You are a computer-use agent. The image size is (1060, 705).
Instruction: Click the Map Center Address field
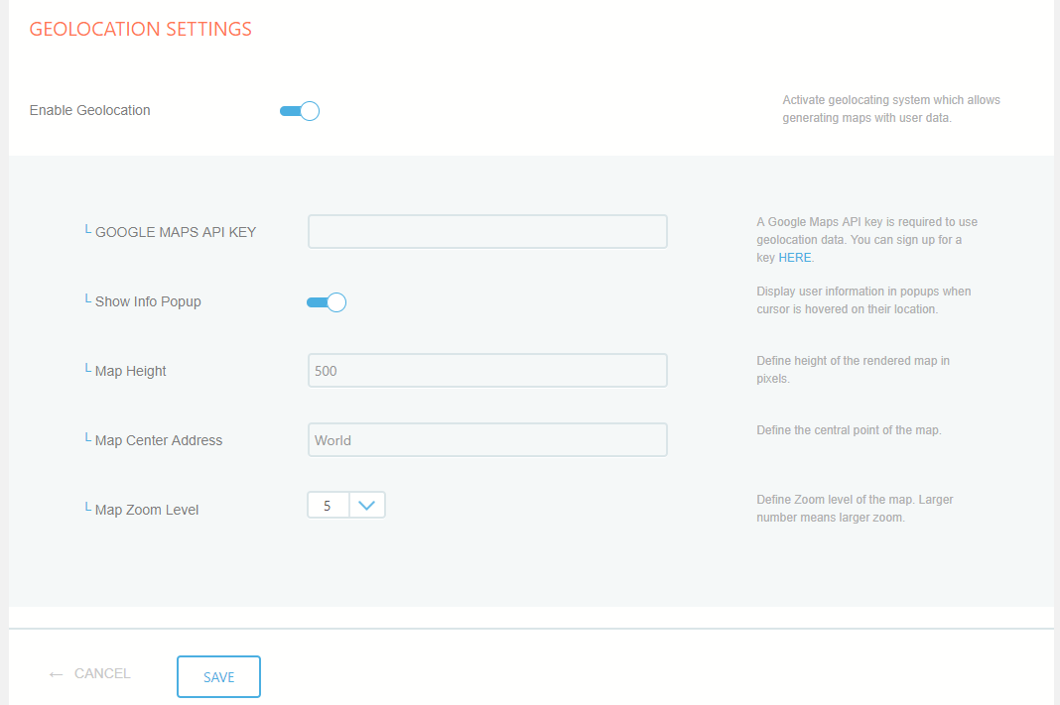point(487,440)
